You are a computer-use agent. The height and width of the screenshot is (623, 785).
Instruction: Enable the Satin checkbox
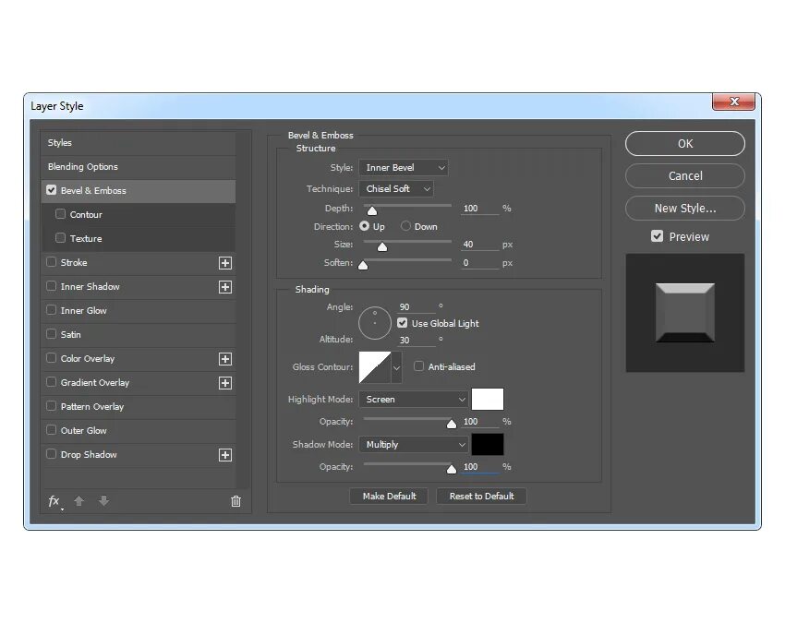coord(51,334)
